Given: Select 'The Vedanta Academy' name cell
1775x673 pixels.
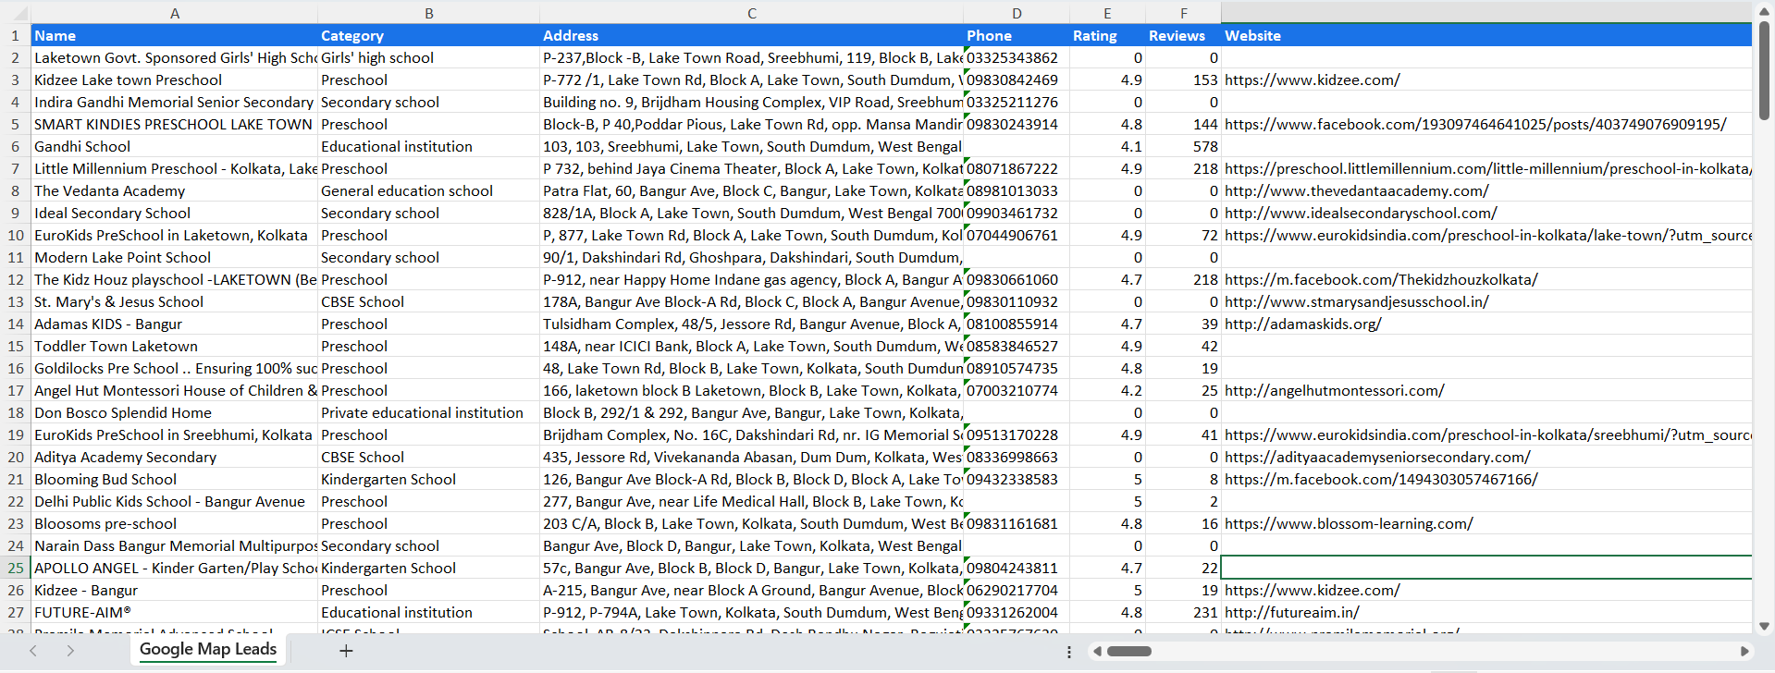Looking at the screenshot, I should [175, 190].
